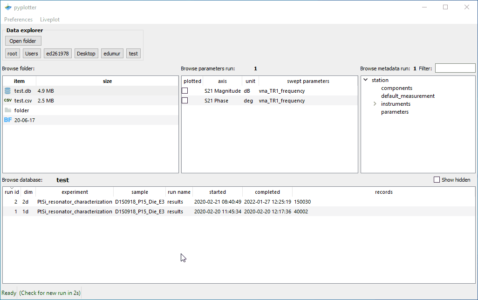Sort by the dim column header
This screenshot has width=478, height=300.
tap(28, 192)
